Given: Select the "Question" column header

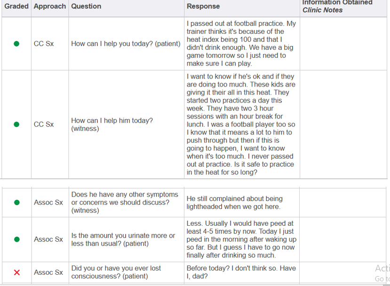Looking at the screenshot, I should [86, 6].
